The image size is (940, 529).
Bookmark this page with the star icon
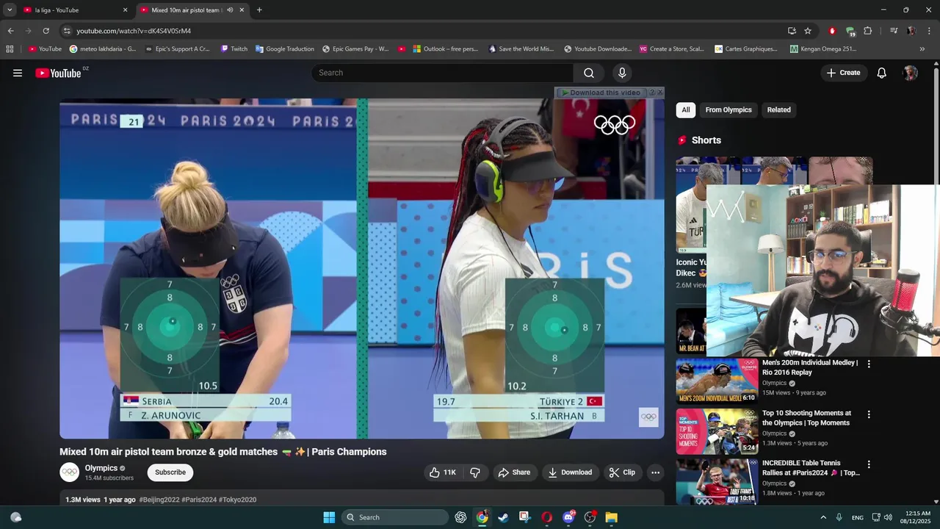click(x=808, y=31)
